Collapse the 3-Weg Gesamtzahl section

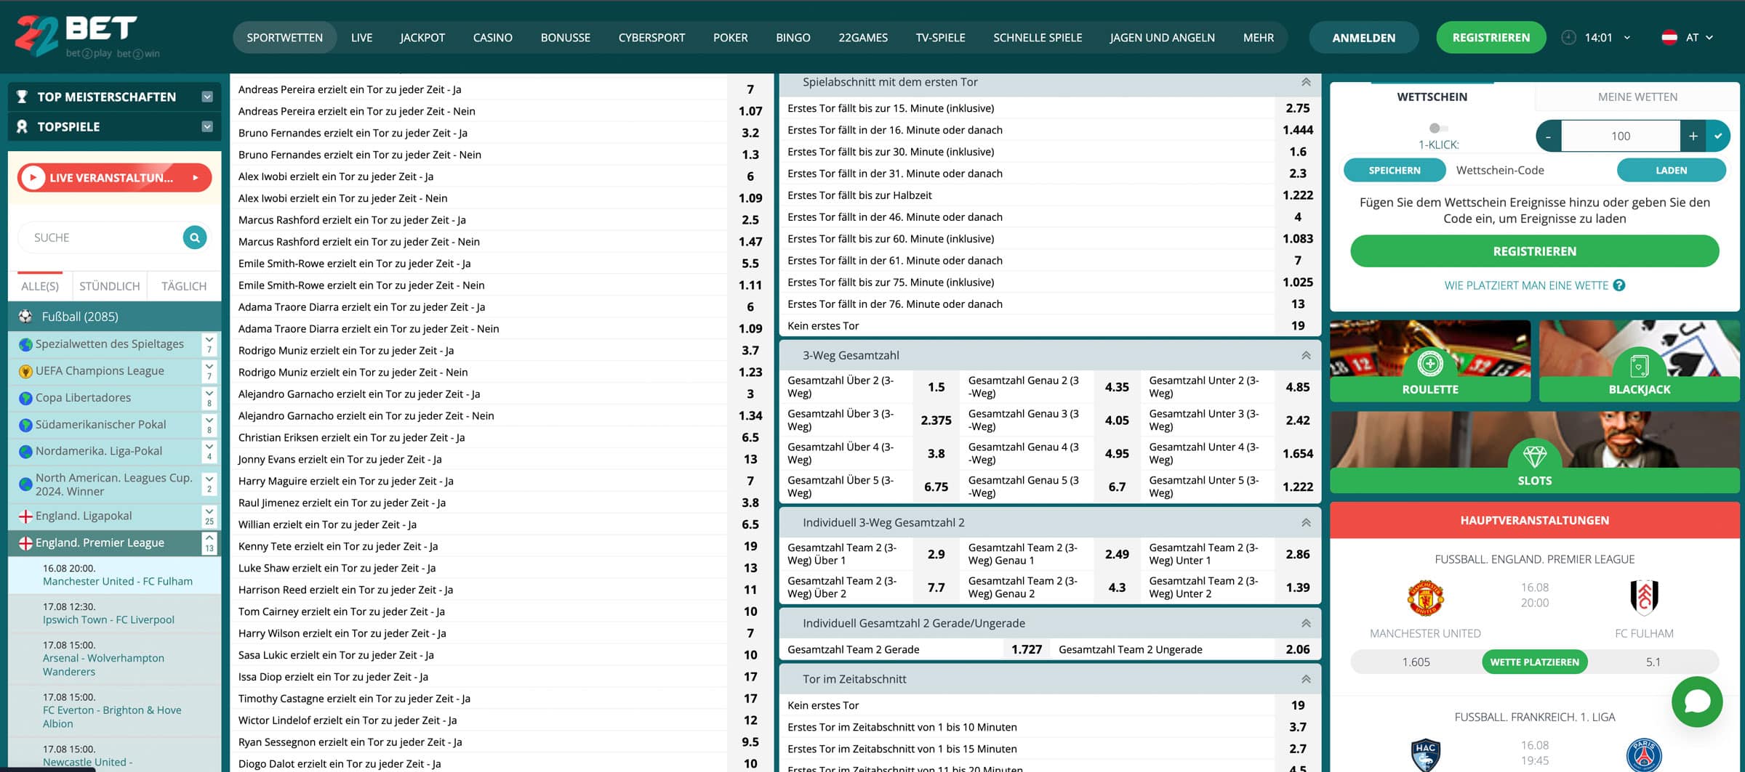click(1306, 355)
